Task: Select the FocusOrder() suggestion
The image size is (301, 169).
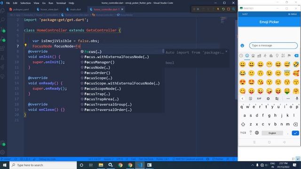Action: click(x=122, y=73)
